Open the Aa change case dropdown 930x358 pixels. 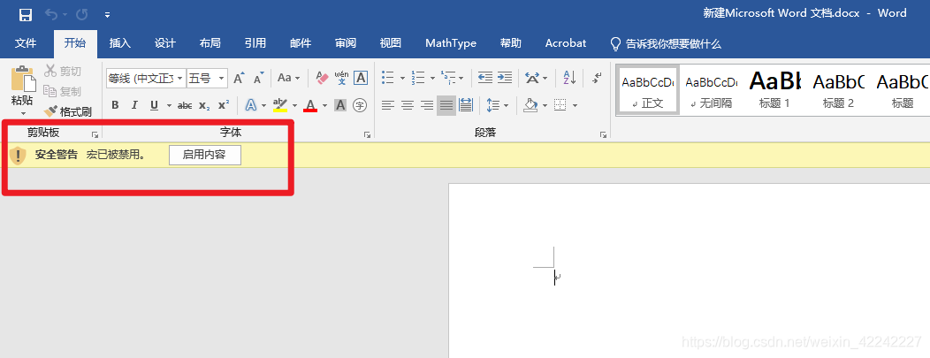tap(289, 78)
